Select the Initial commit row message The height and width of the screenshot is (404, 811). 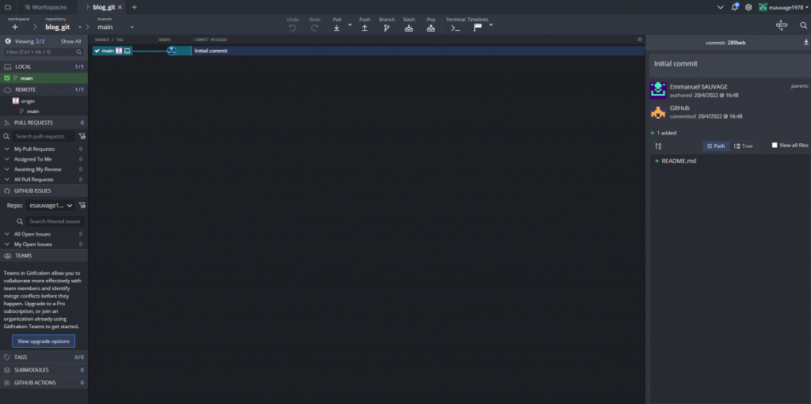(211, 51)
